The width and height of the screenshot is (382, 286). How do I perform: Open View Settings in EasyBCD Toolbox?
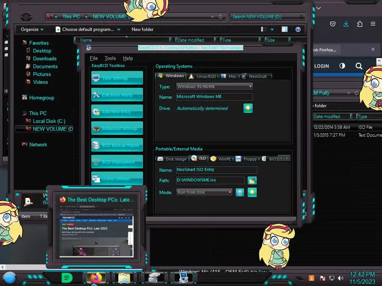click(x=117, y=78)
